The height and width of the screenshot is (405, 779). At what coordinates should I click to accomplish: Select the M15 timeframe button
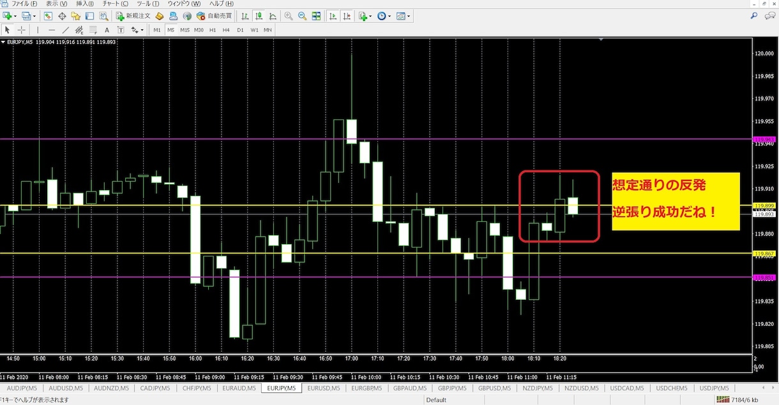pyautogui.click(x=185, y=30)
